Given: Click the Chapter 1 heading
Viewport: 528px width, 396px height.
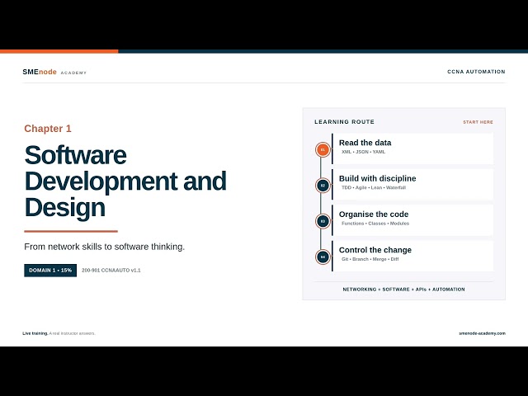Looking at the screenshot, I should [48, 129].
